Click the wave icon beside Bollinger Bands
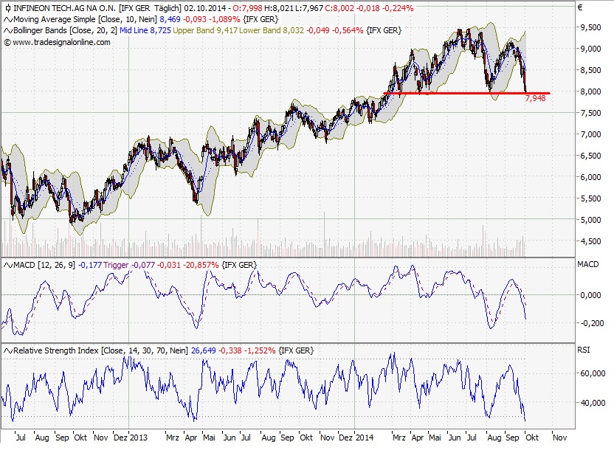614x453 pixels. pos(8,30)
